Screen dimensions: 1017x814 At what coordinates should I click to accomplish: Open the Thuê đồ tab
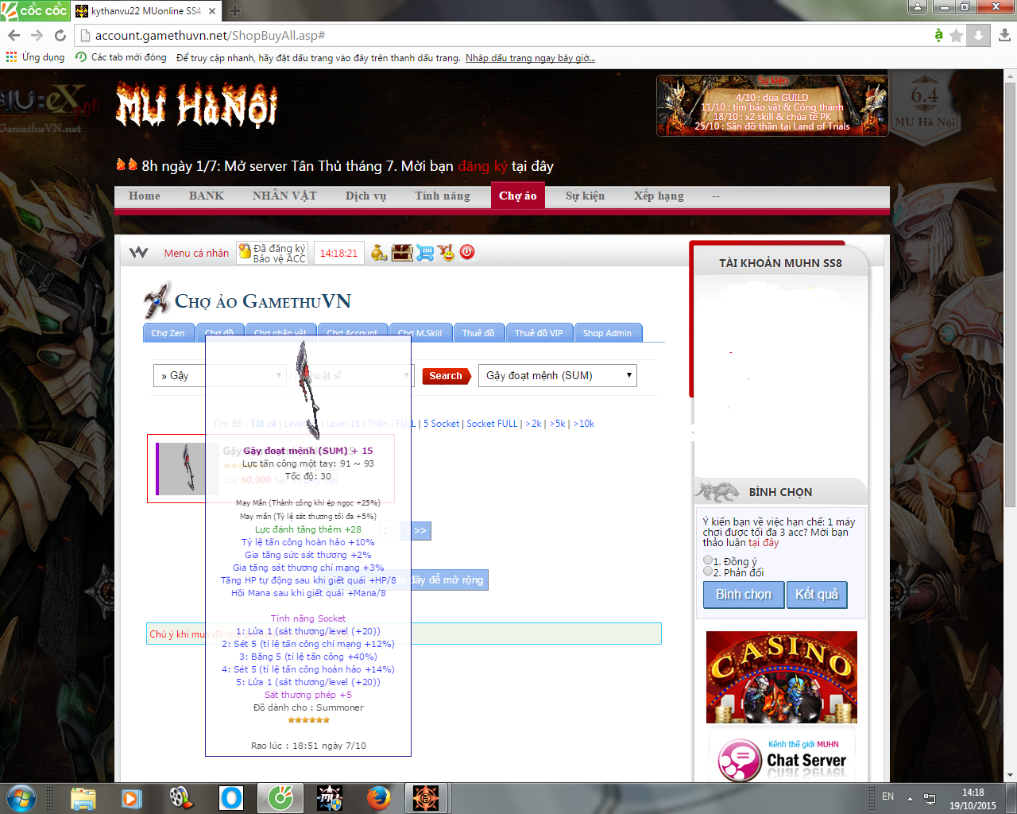pyautogui.click(x=478, y=333)
